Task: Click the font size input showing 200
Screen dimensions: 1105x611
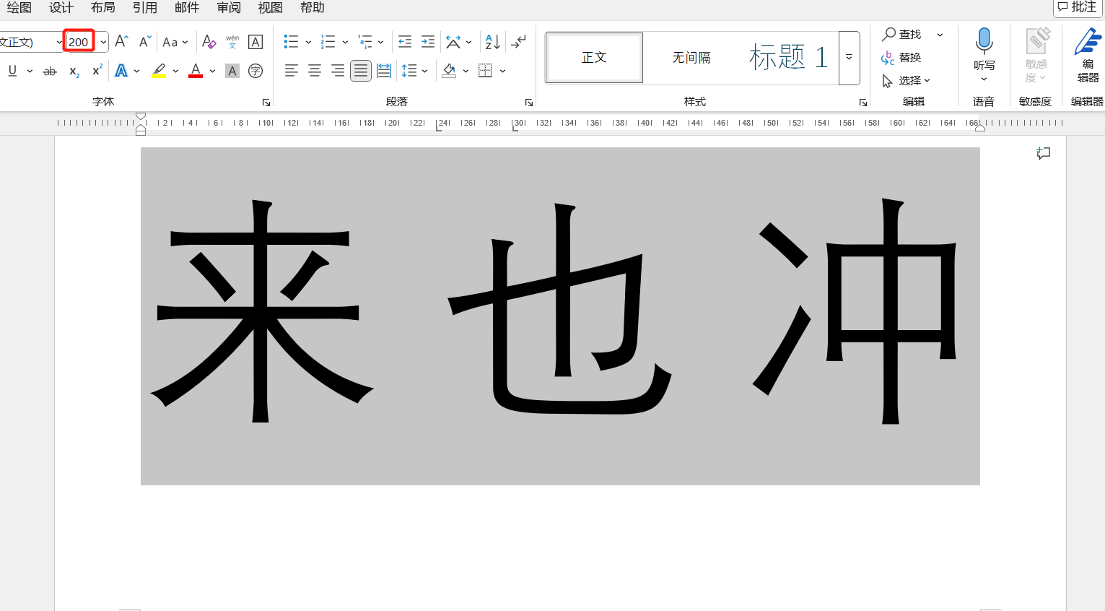Action: [x=79, y=42]
